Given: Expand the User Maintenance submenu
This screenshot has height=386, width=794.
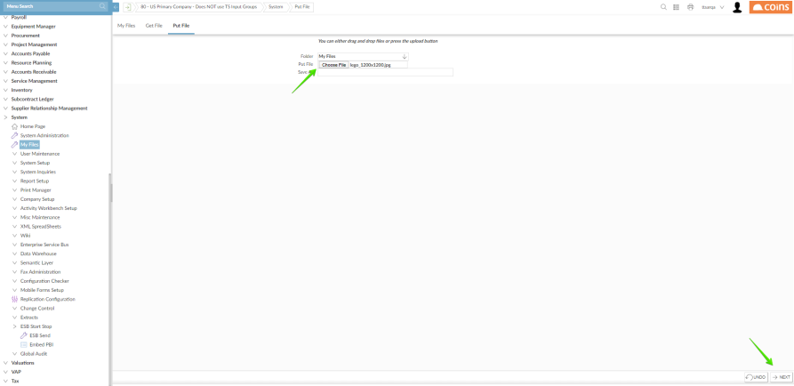Looking at the screenshot, I should [15, 154].
